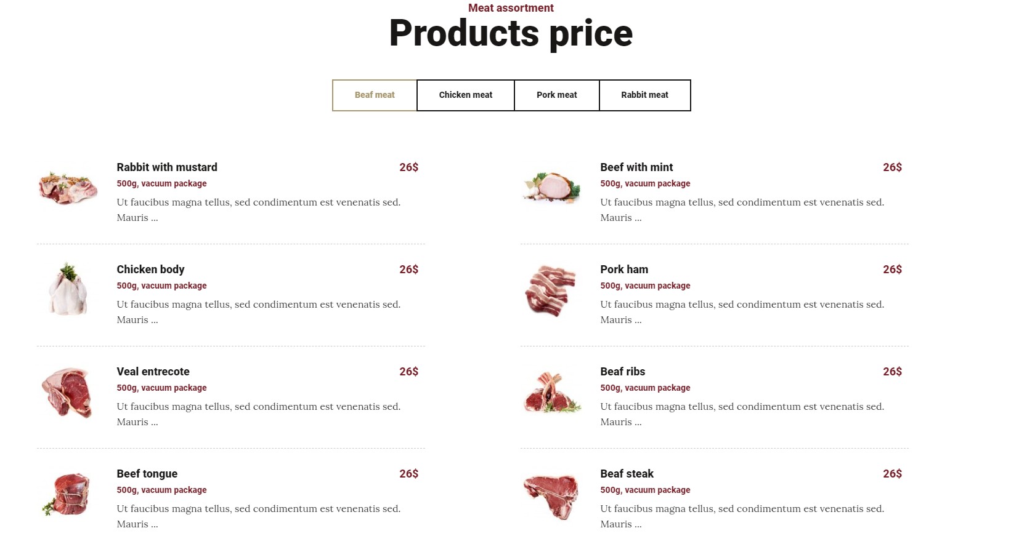The width and height of the screenshot is (1019, 552).
Task: Open the Pork meat tab
Action: pos(557,95)
